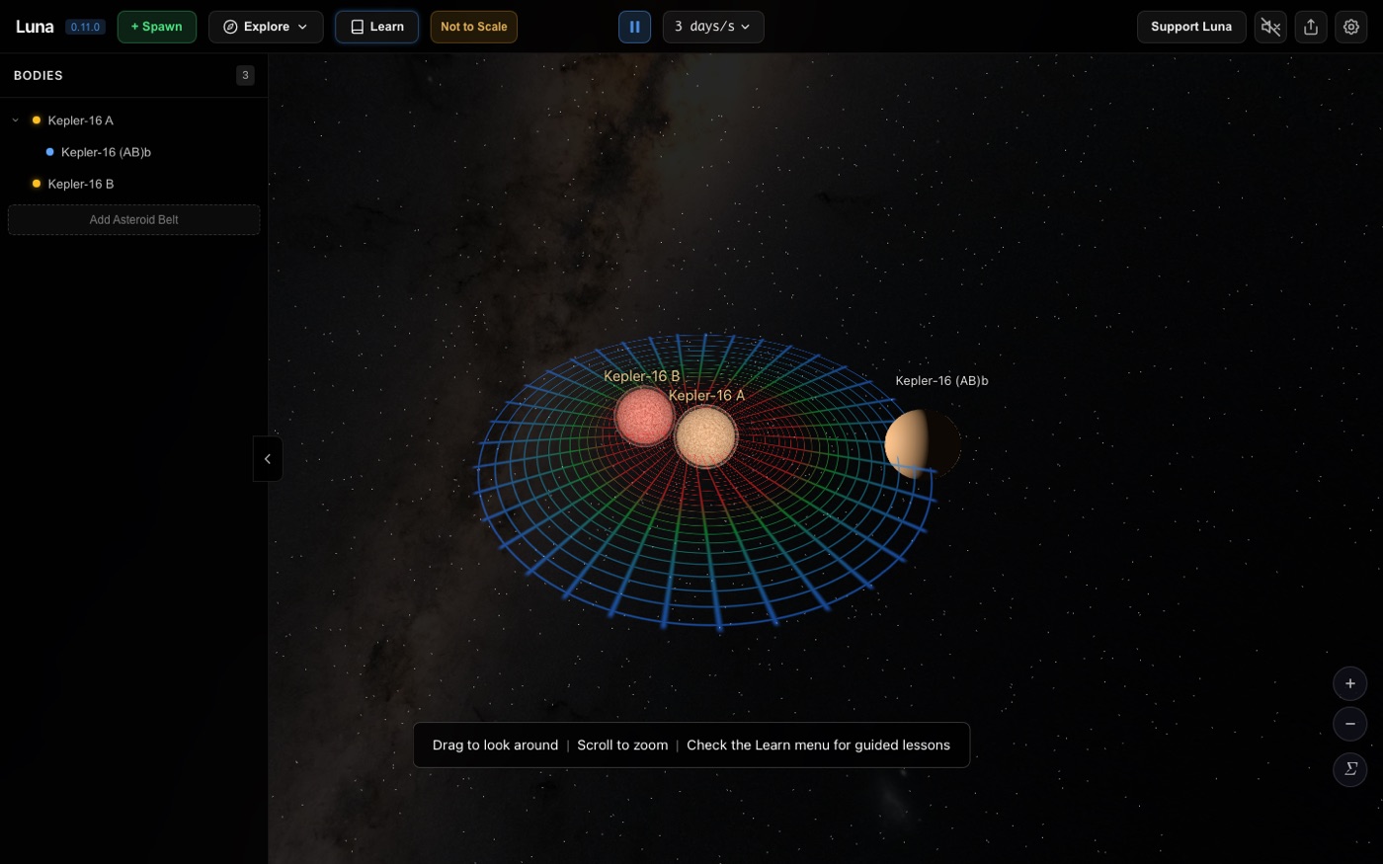
Task: Open the sigma formula button
Action: point(1350,769)
